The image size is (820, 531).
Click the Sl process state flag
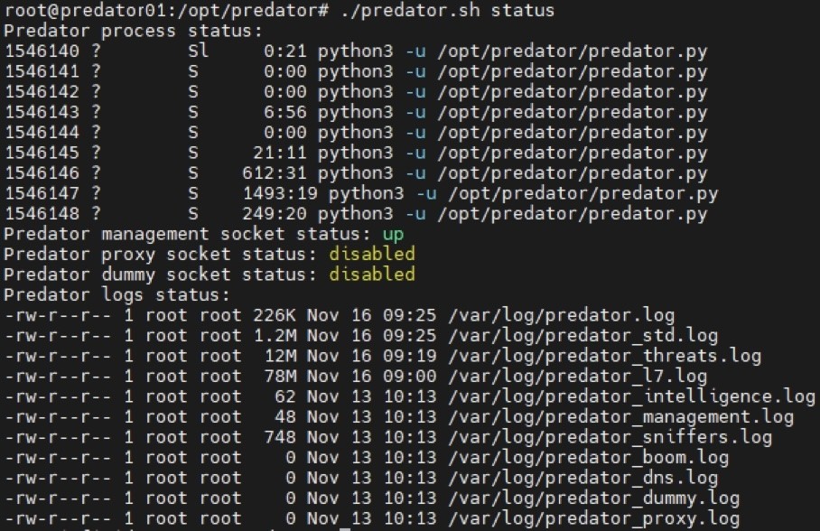198,51
